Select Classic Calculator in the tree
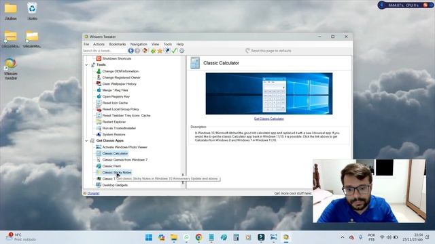 point(115,153)
